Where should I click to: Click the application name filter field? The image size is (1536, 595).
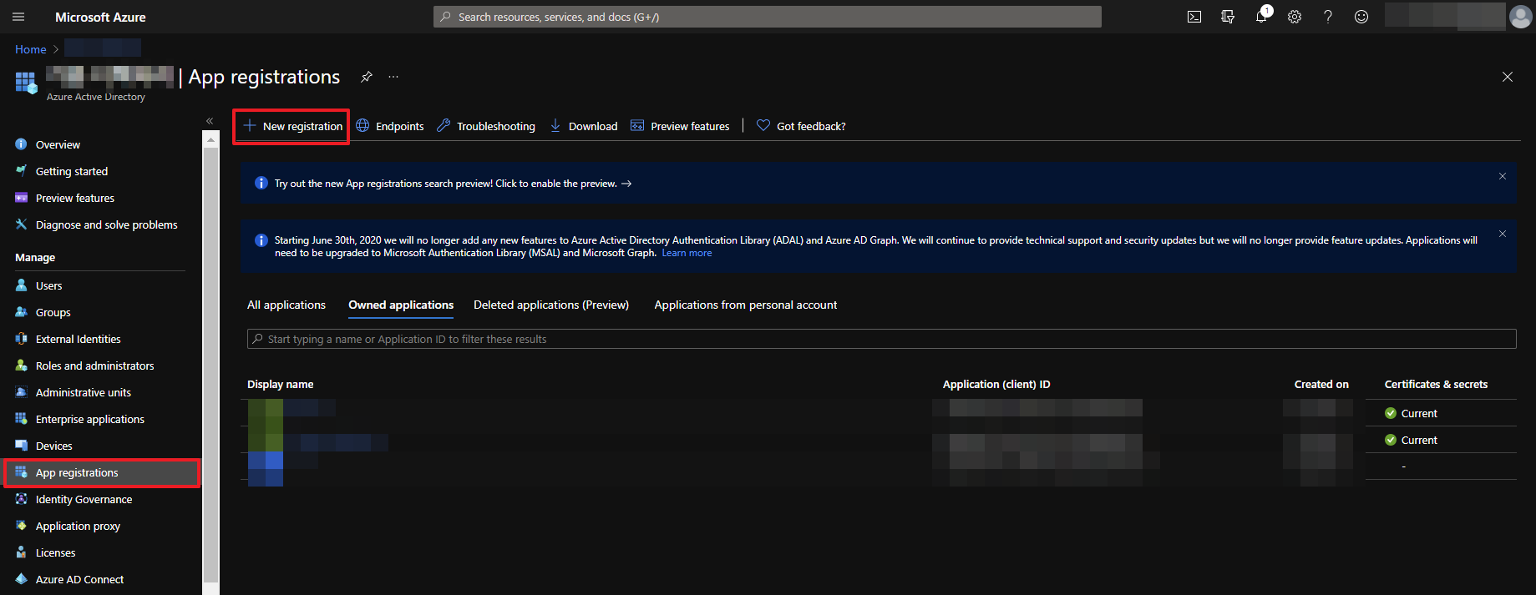tap(881, 340)
